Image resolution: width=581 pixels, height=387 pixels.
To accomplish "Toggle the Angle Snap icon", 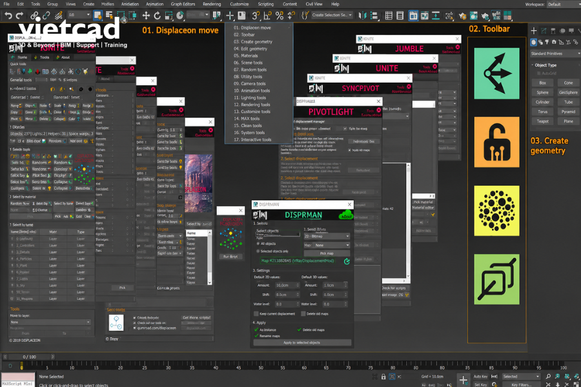I will tap(267, 15).
